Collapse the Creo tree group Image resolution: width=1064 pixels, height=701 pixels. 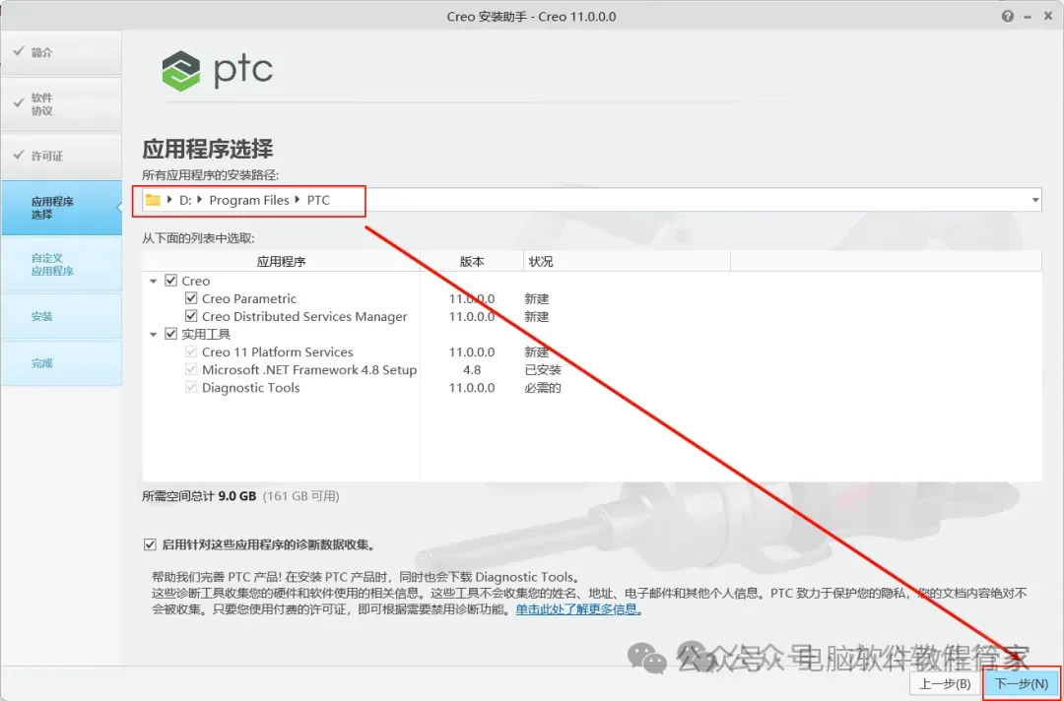[154, 281]
